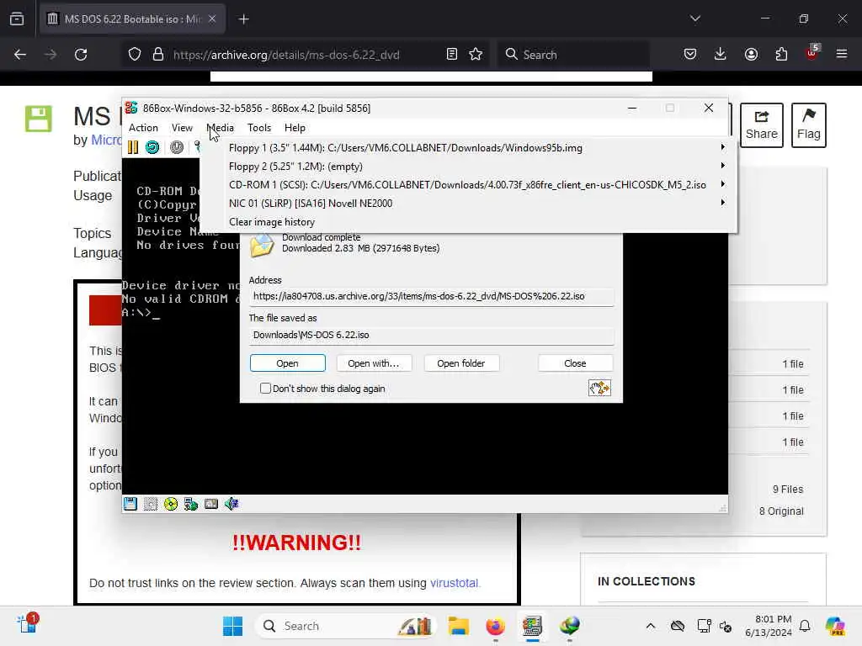Close the MS DOS 6.22 browser tab

coord(212,19)
